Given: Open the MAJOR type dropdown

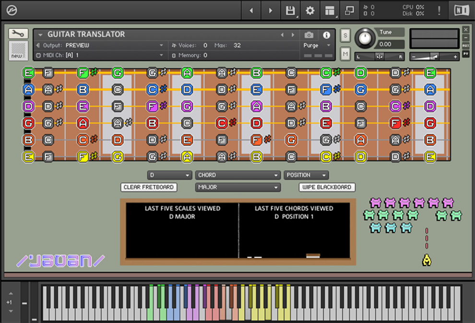Looking at the screenshot, I should [x=238, y=187].
